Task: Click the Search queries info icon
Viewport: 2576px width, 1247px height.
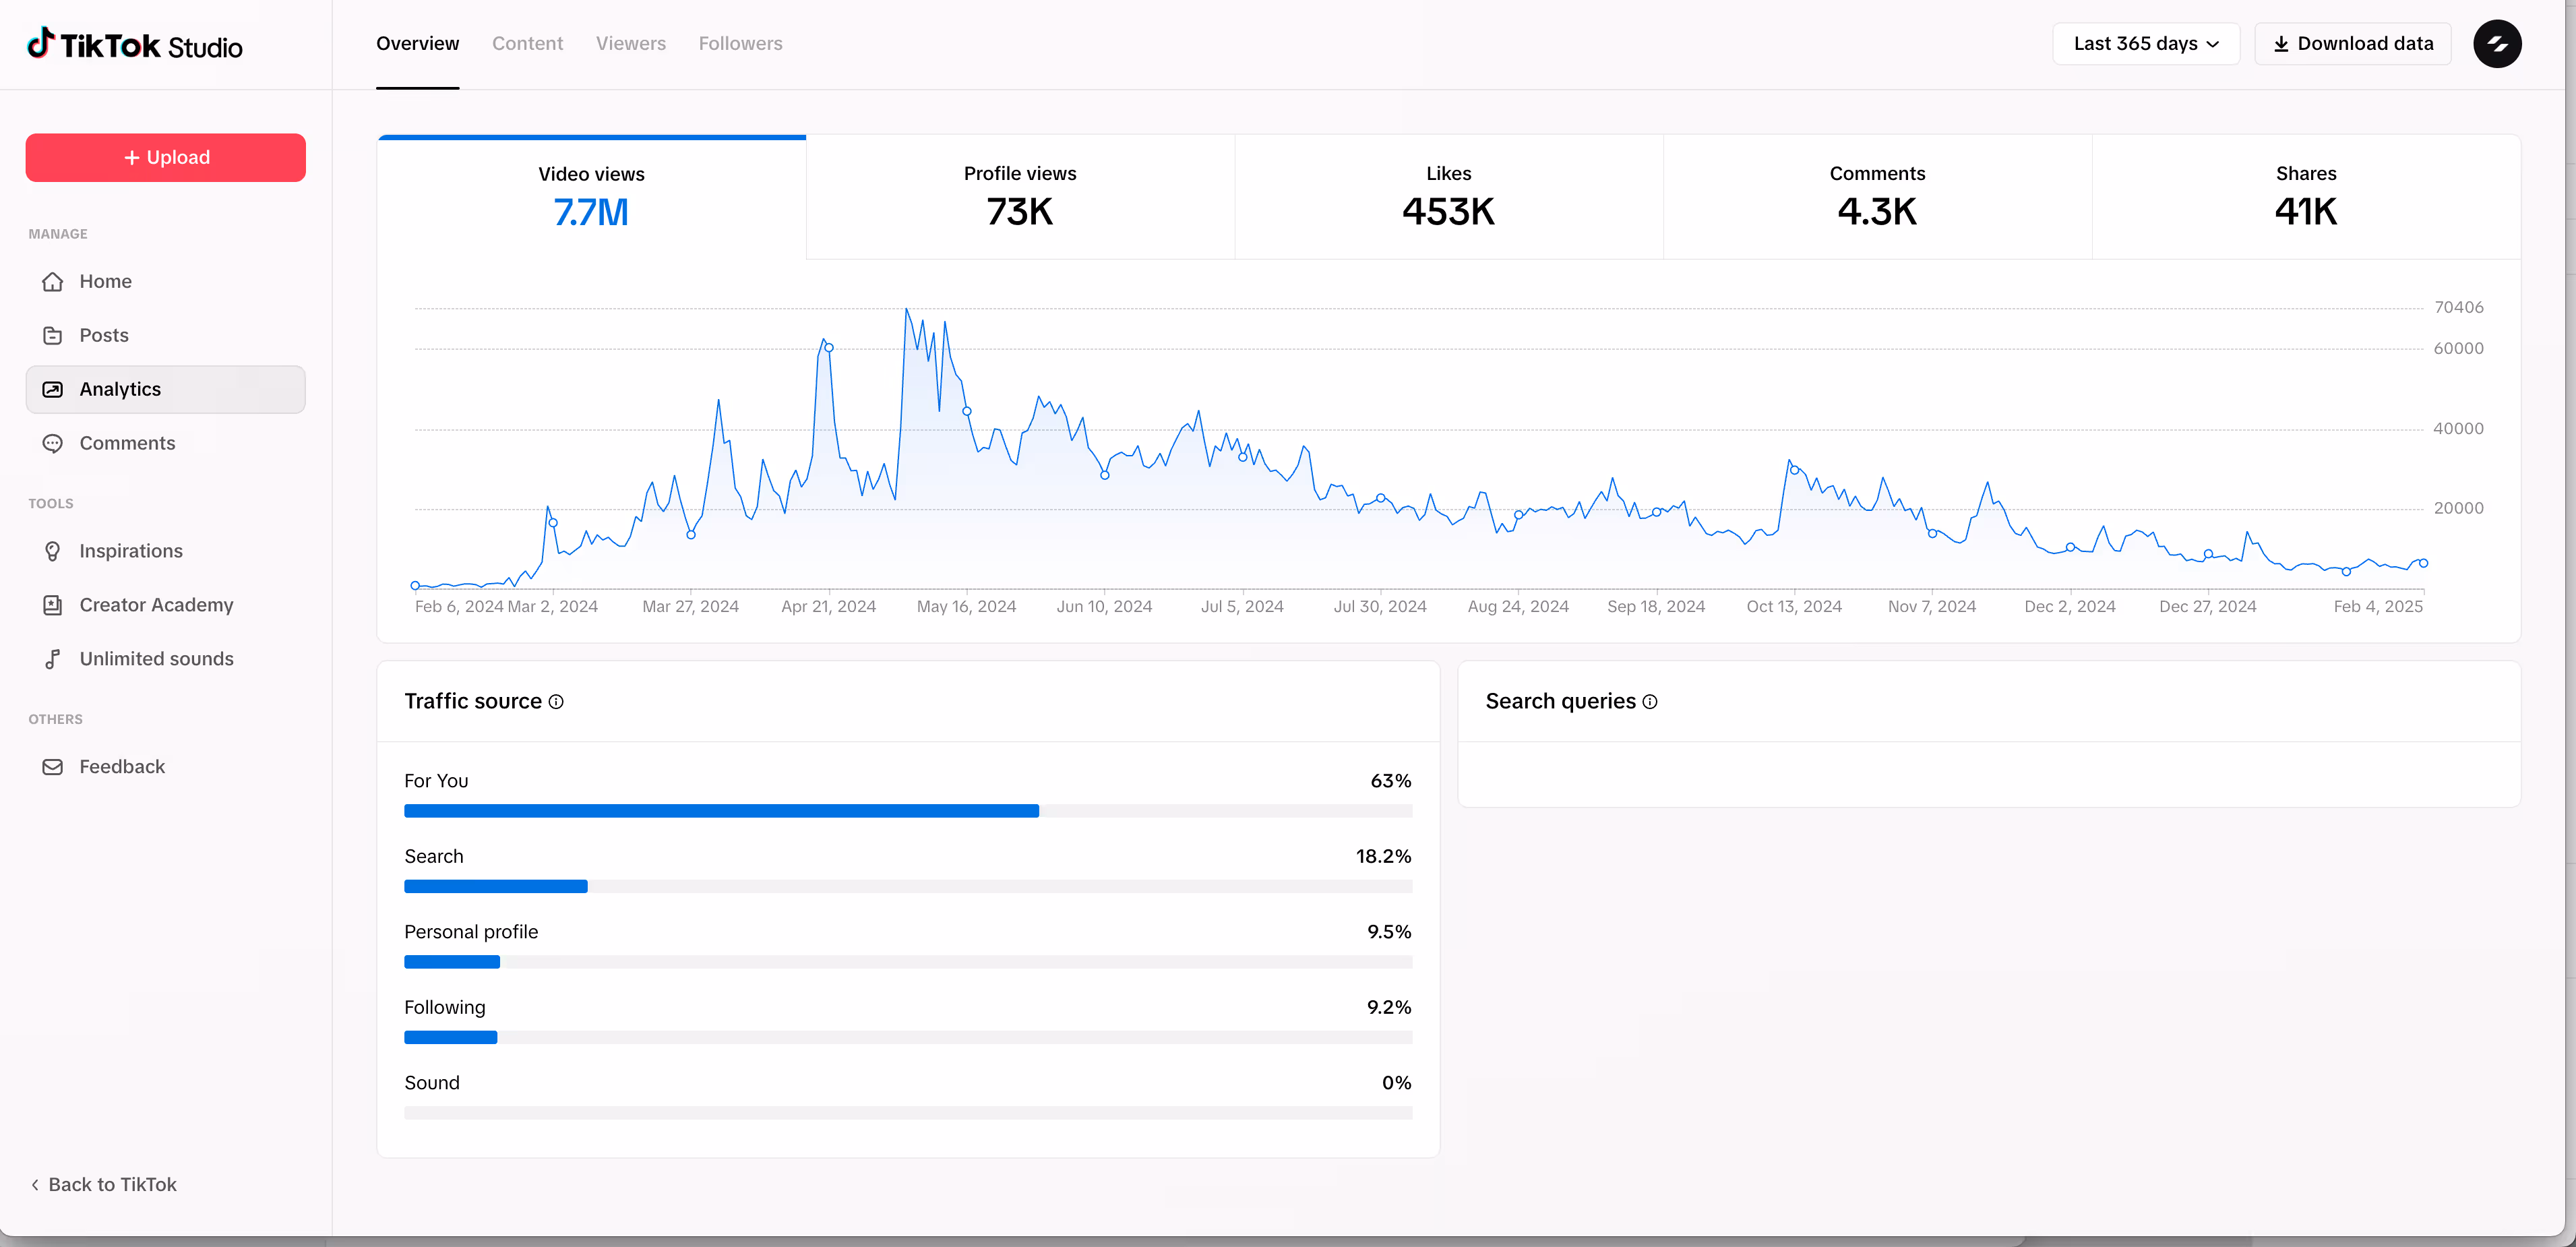Action: tap(1650, 702)
